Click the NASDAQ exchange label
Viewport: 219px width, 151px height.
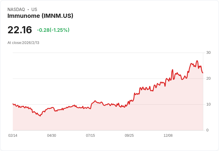coord(16,10)
